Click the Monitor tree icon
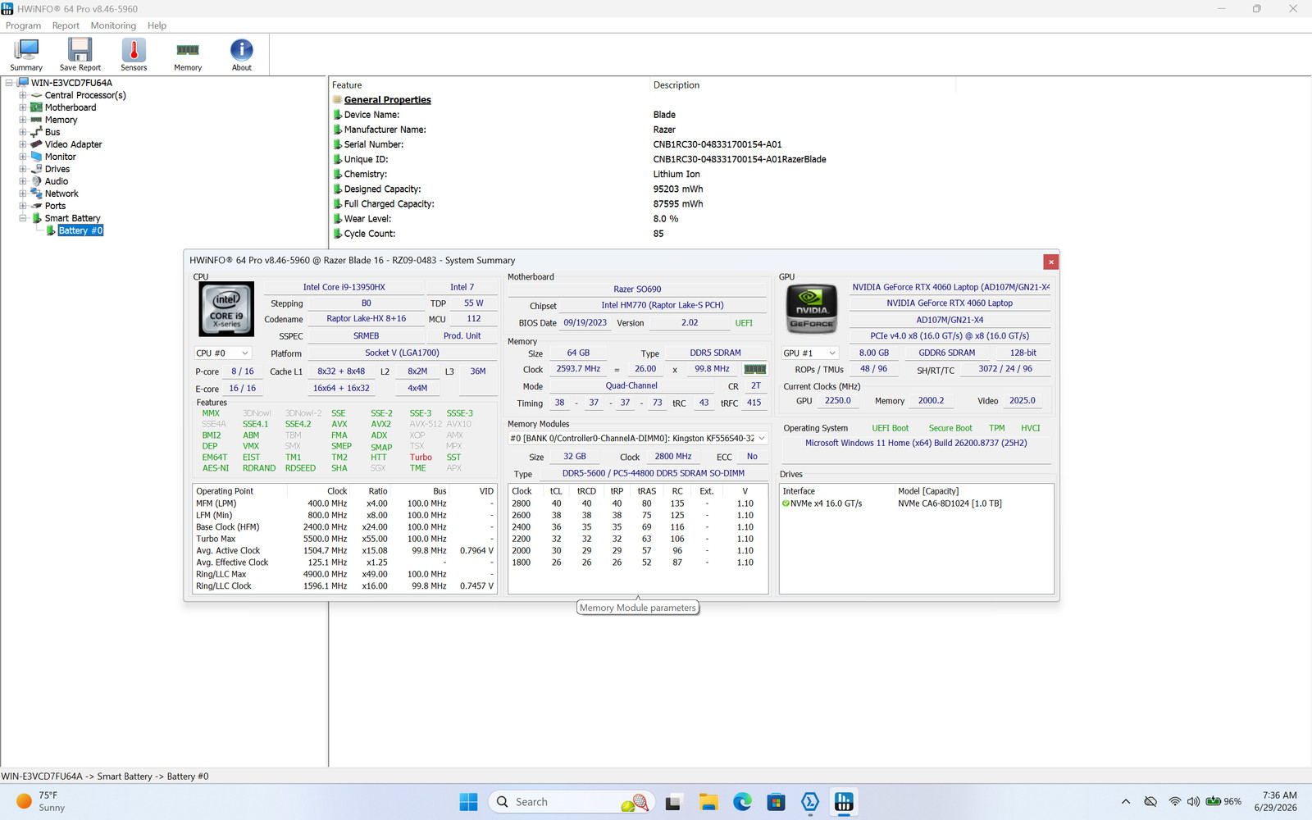 tap(36, 157)
